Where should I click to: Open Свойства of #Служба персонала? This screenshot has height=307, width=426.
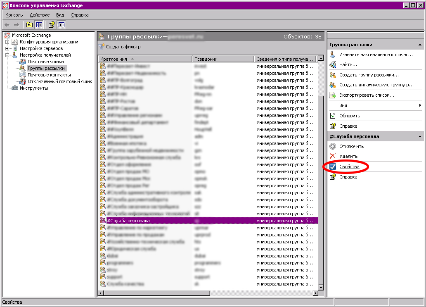coord(349,167)
